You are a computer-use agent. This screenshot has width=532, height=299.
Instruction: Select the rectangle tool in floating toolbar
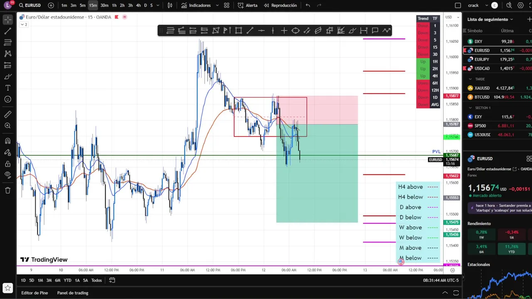tap(239, 30)
